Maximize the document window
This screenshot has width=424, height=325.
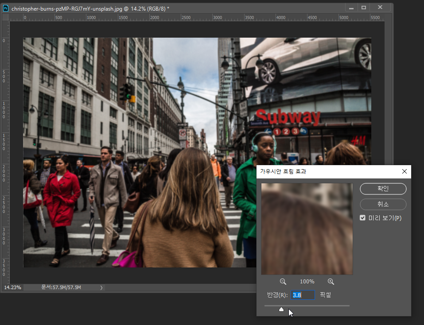364,8
